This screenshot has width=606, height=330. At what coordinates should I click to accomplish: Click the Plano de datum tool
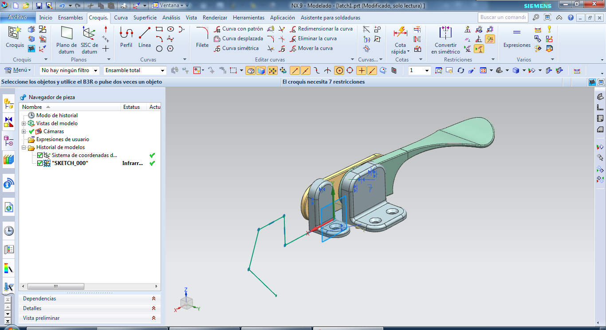(67, 40)
